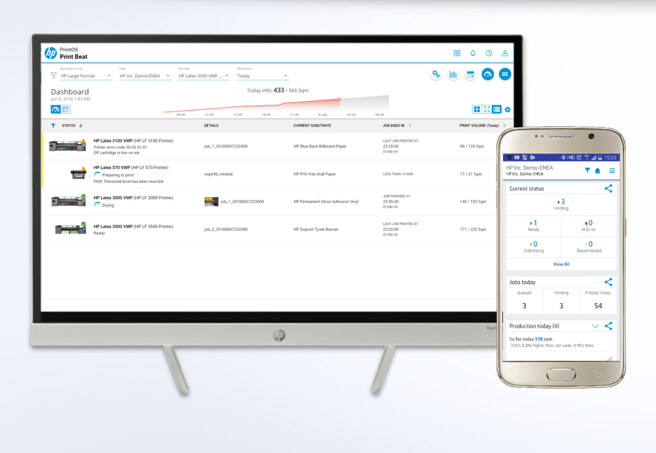Click the HP Permanent Gloss Adhesive Vinyl substrate

tap(326, 201)
